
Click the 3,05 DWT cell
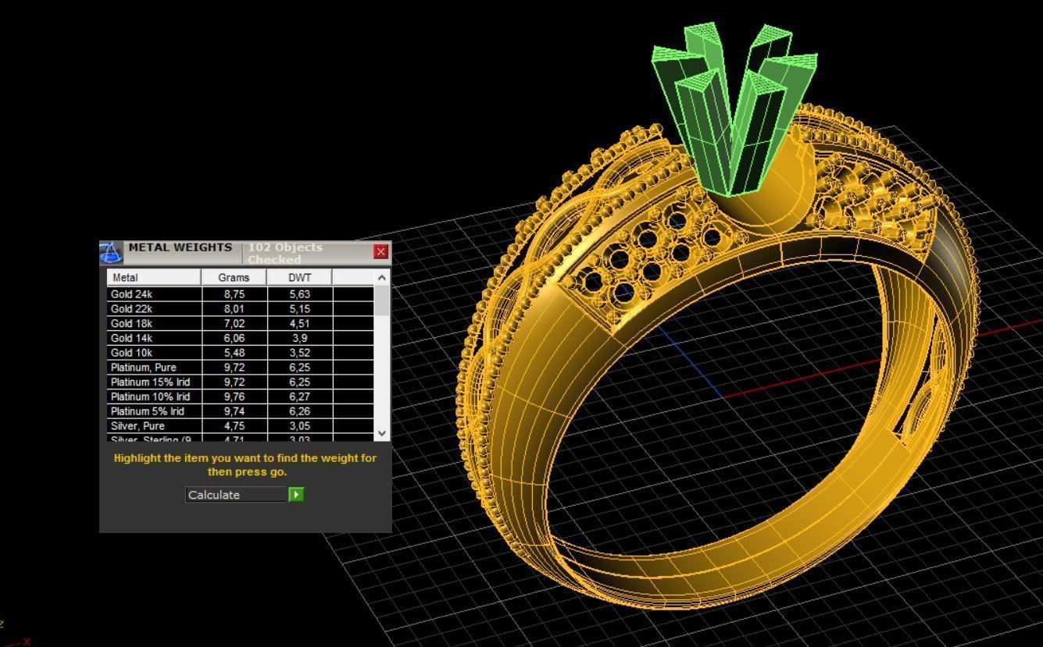tap(299, 425)
